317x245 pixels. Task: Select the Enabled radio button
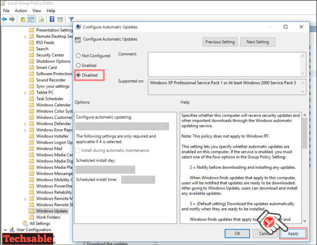78,65
